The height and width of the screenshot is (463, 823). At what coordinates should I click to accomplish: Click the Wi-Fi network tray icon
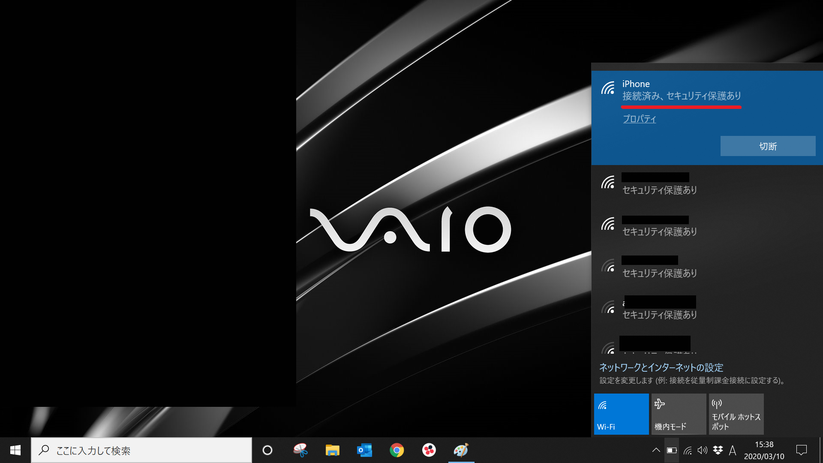tap(688, 450)
